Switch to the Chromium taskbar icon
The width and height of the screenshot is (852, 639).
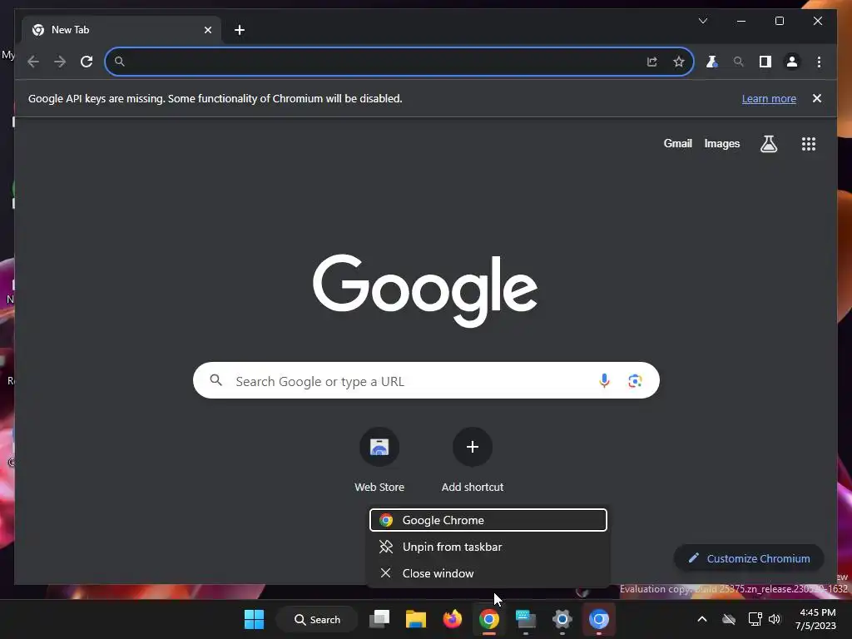[x=599, y=619]
